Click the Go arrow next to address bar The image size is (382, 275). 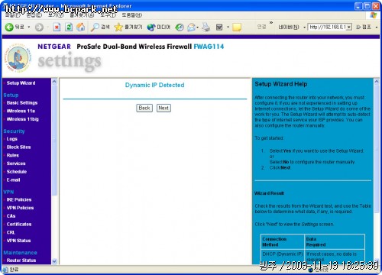pos(358,27)
